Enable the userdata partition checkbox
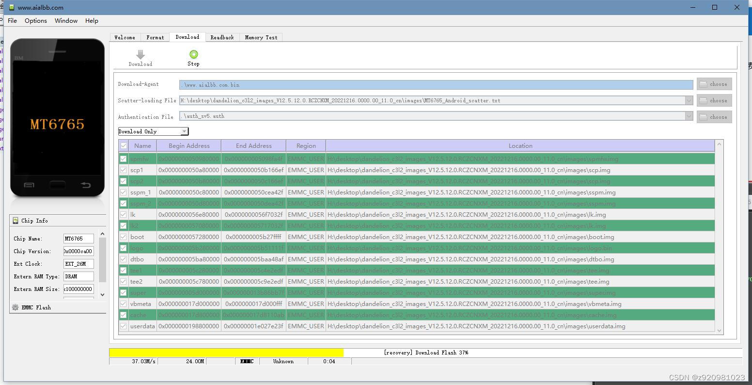 124,326
